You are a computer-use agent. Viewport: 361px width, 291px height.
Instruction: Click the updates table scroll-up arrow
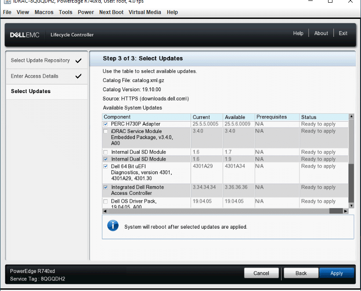351,116
